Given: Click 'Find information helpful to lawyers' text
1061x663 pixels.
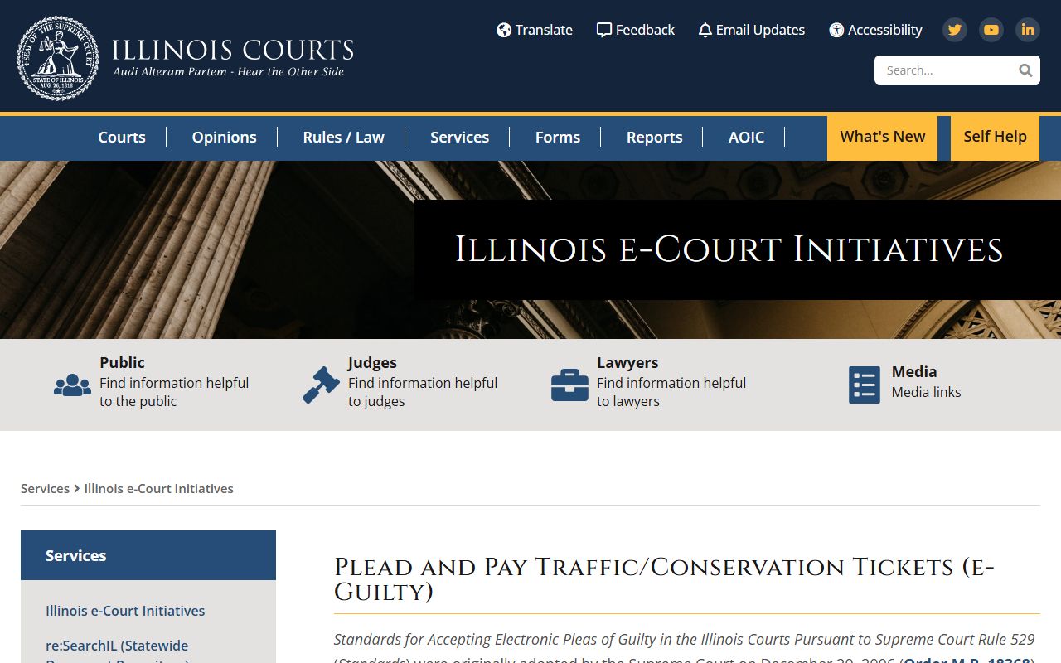Looking at the screenshot, I should 671,392.
